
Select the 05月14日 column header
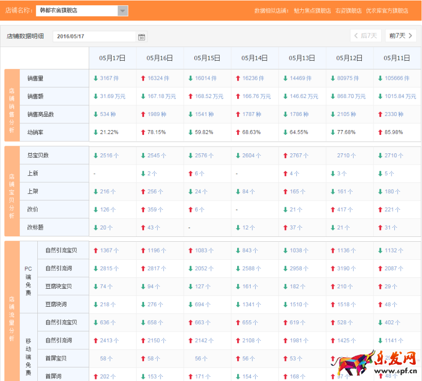[x=255, y=58]
